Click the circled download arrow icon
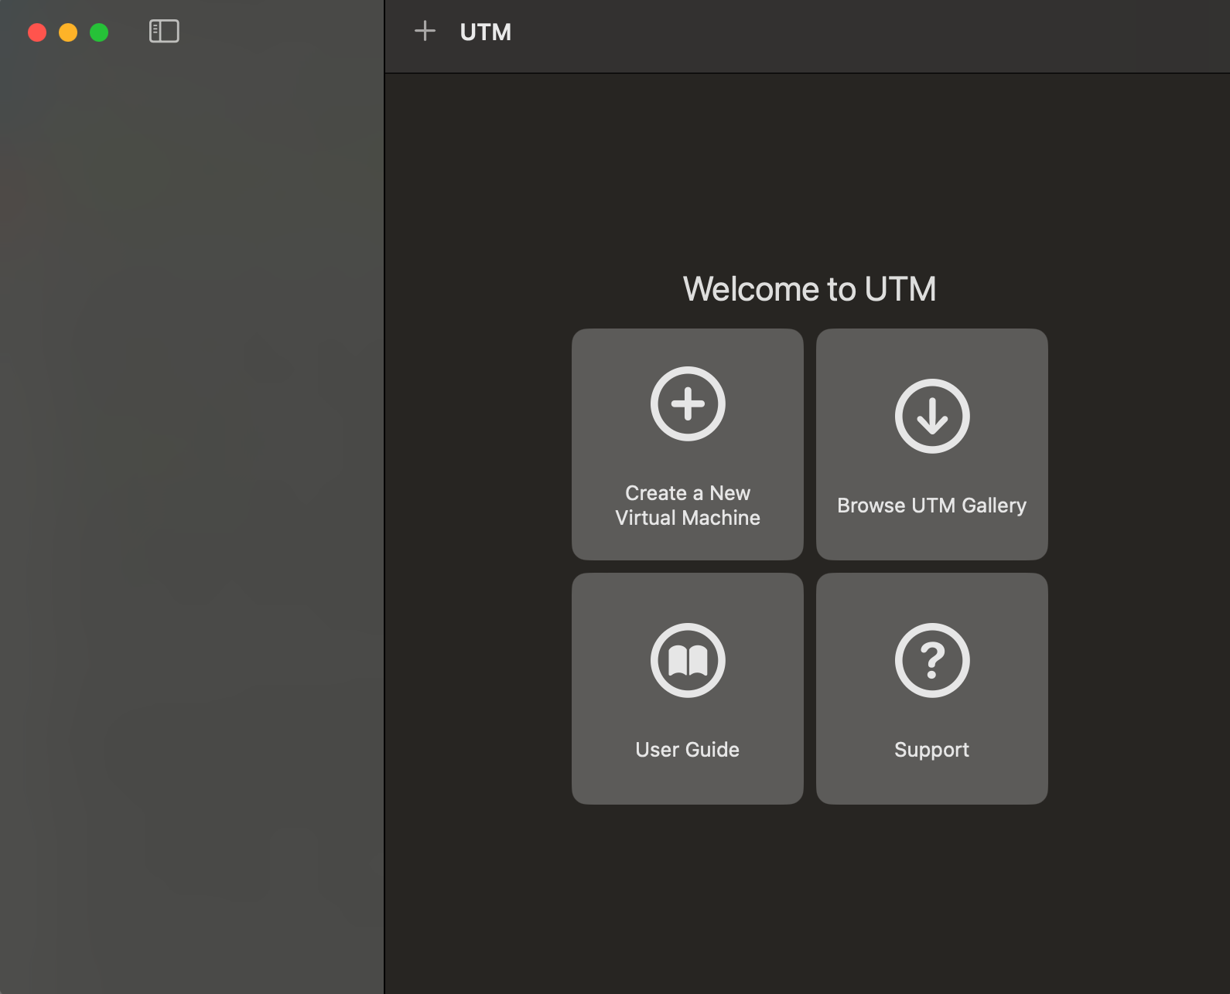Viewport: 1230px width, 994px height. [x=932, y=416]
